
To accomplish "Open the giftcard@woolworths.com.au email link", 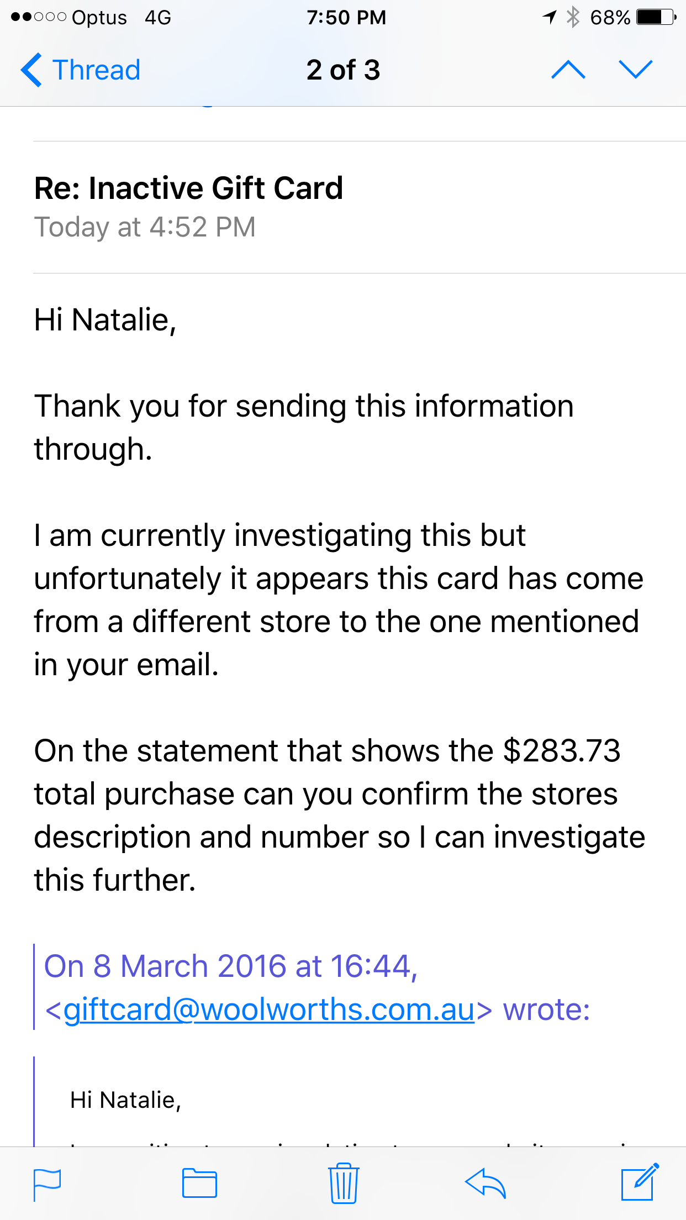I will [269, 1009].
